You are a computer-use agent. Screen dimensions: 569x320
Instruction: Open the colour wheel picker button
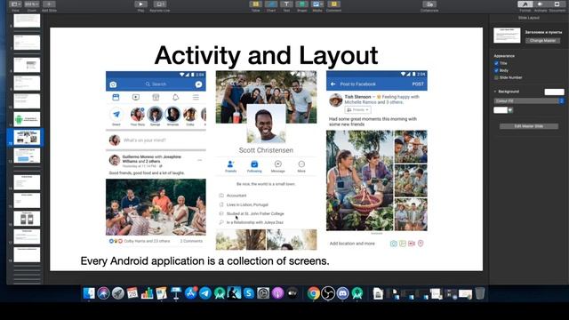[x=510, y=110]
